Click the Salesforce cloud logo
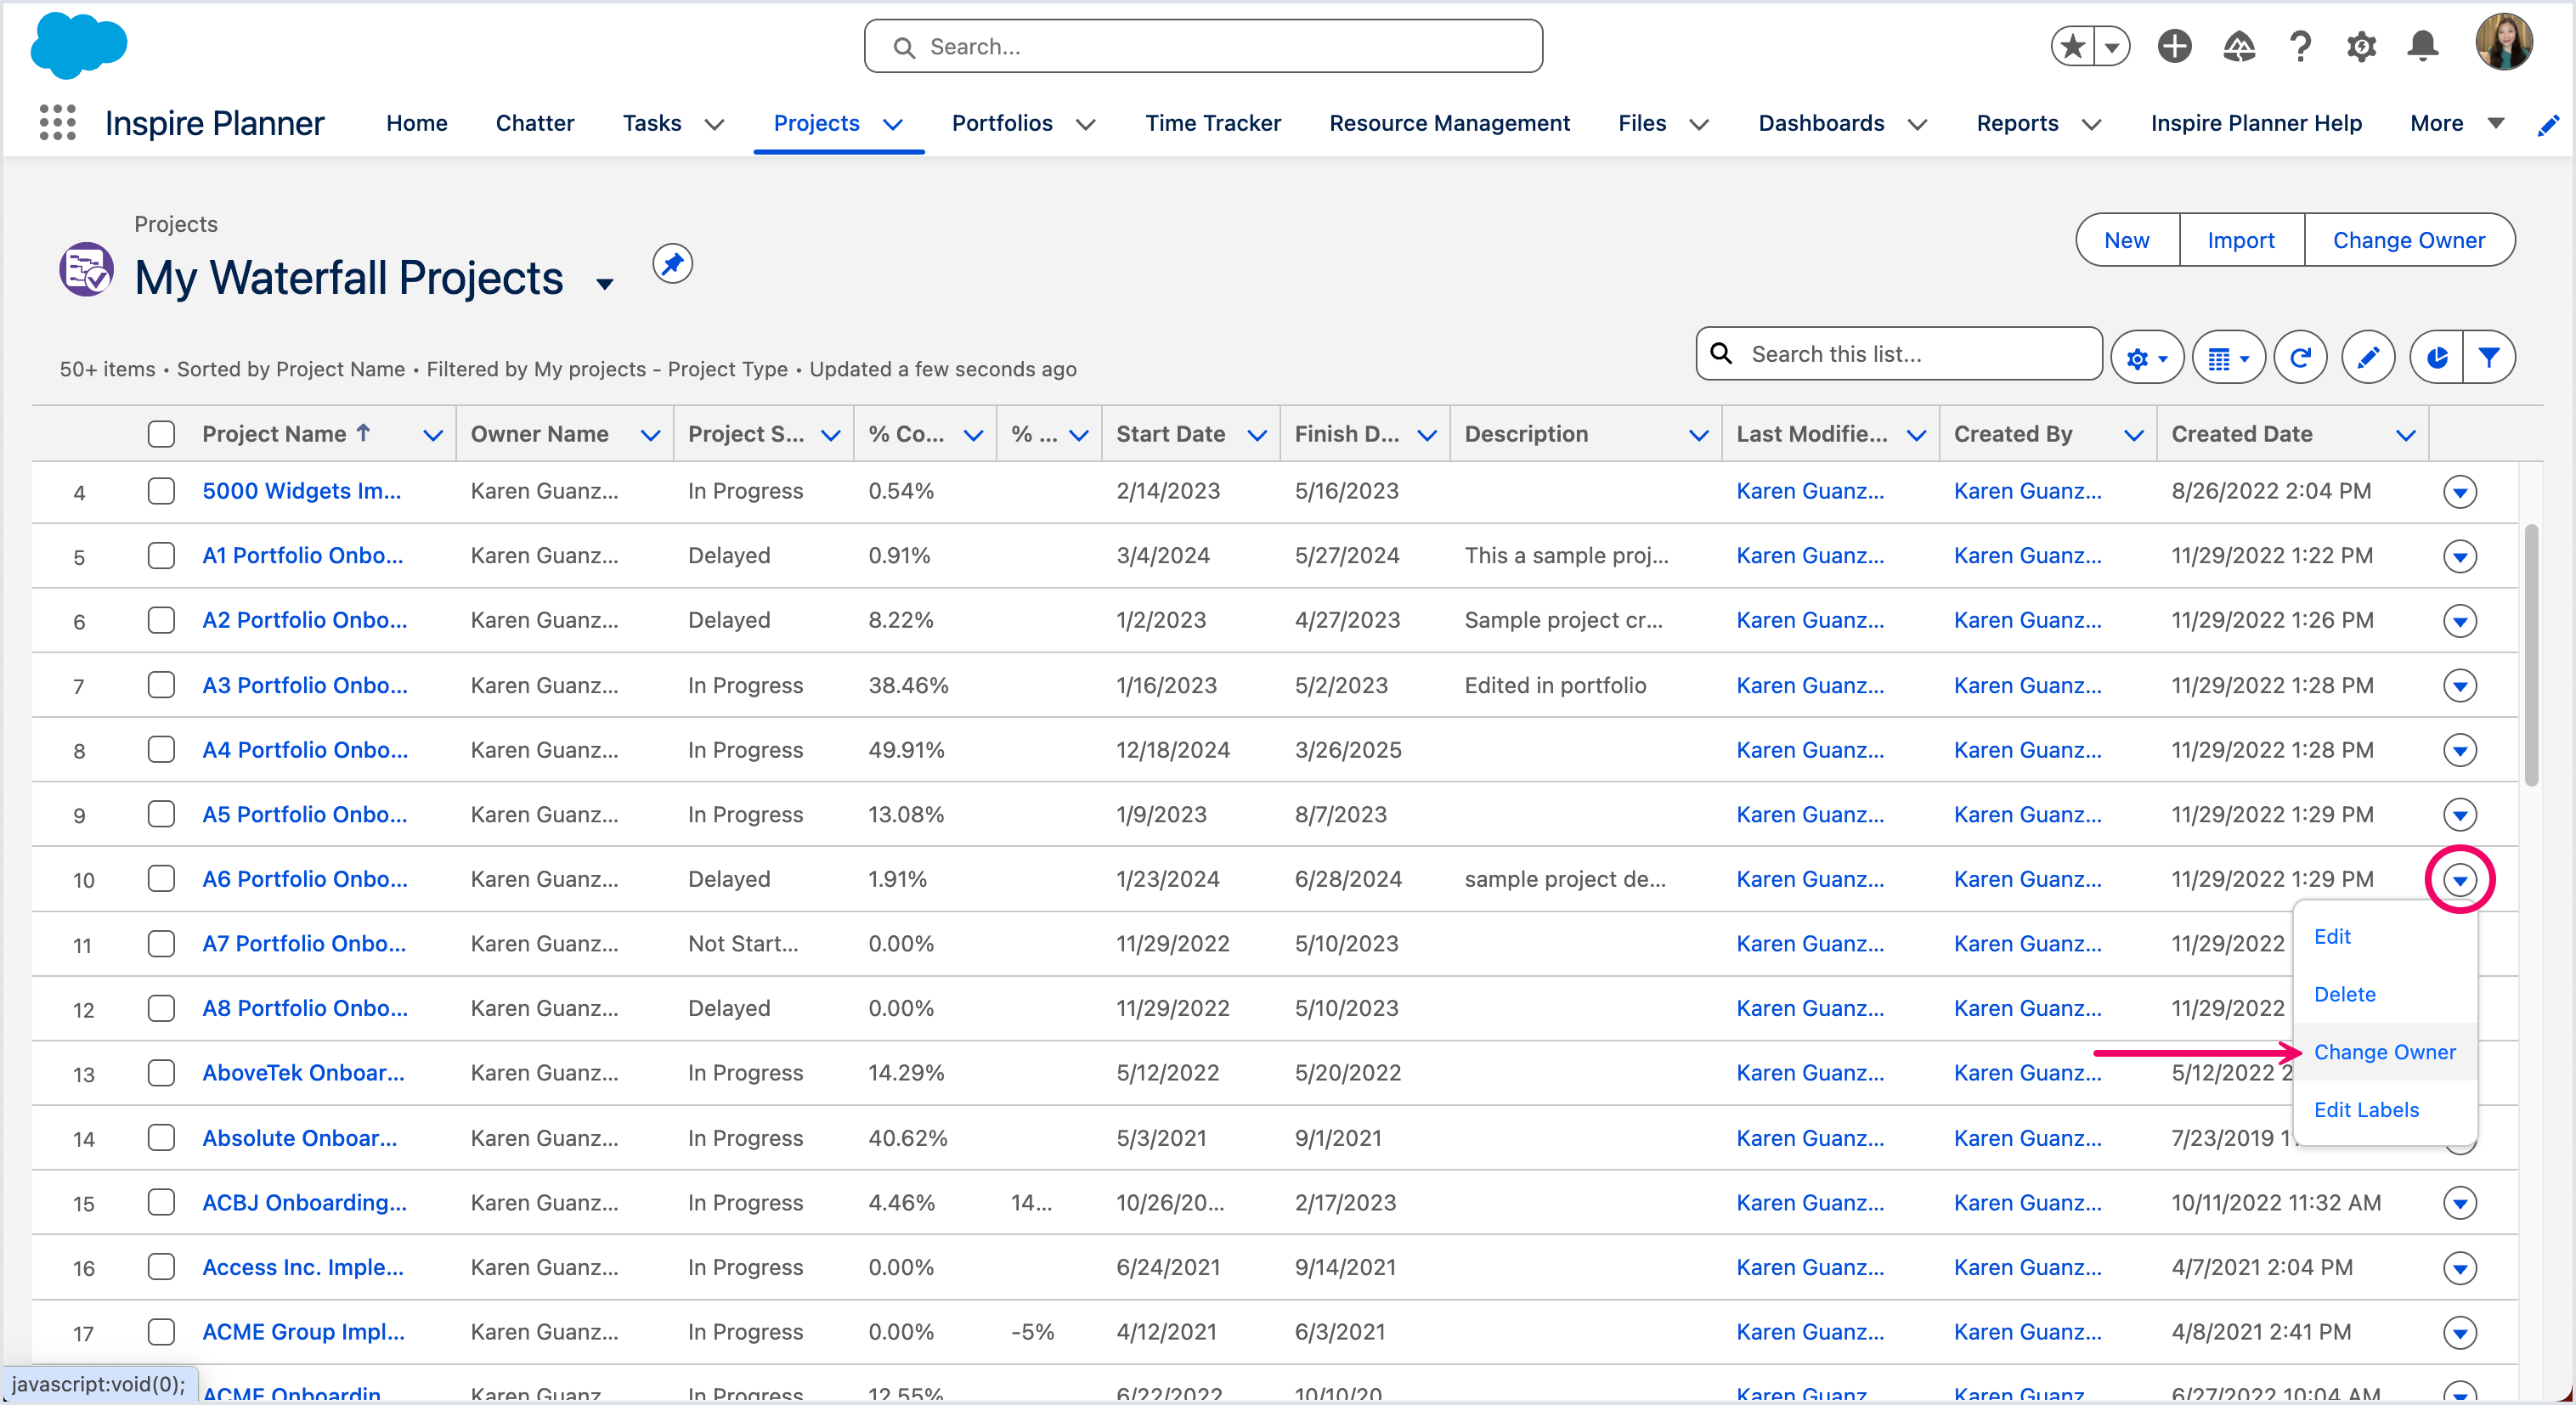2576x1405 pixels. tap(79, 45)
